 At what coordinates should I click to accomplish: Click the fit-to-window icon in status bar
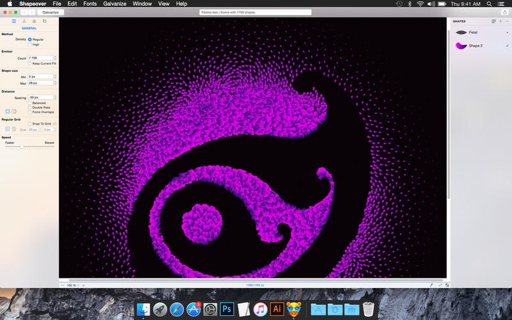[x=447, y=285]
